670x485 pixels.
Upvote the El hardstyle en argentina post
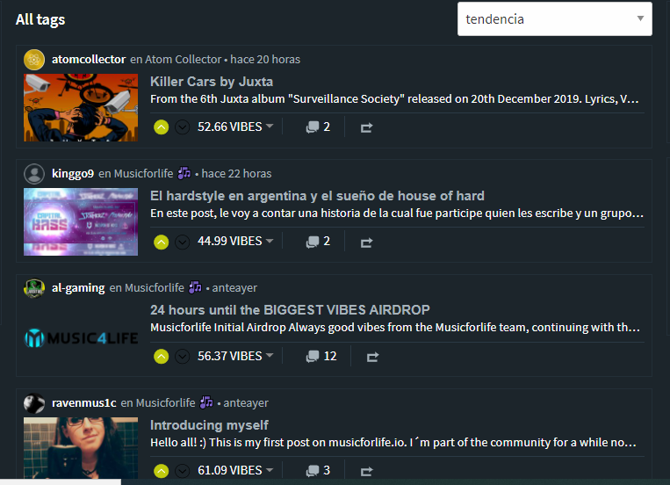[x=161, y=242]
